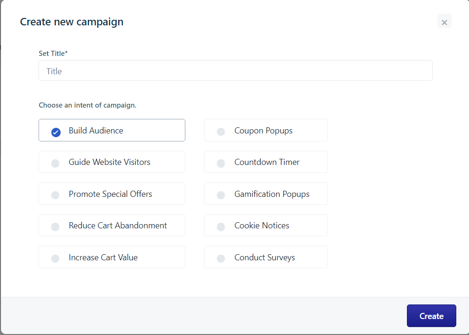Close the Create new campaign dialog
469x335 pixels.
(x=444, y=21)
